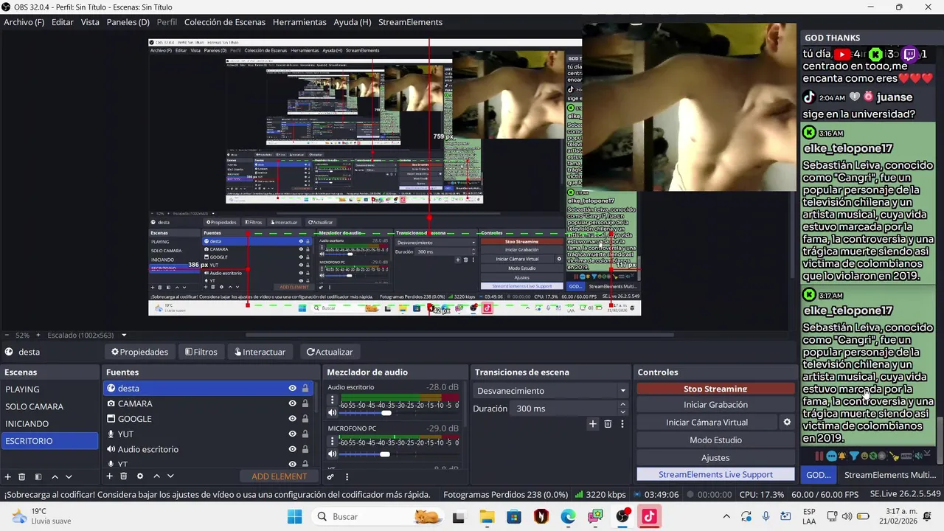Mute the MICROFONO PC speaker icon
This screenshot has height=531, width=944.
pyautogui.click(x=332, y=454)
